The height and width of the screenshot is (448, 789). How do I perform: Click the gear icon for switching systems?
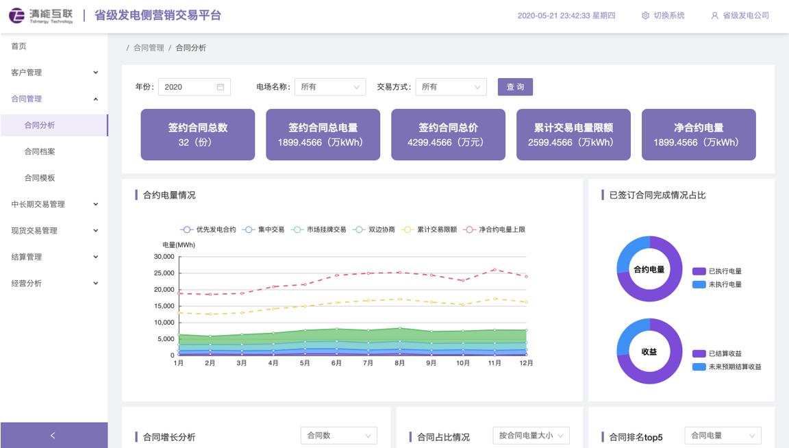pos(645,16)
